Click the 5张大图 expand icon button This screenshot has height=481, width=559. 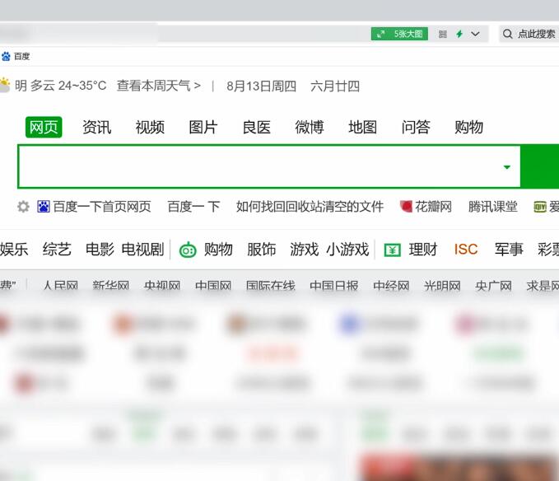pyautogui.click(x=399, y=34)
